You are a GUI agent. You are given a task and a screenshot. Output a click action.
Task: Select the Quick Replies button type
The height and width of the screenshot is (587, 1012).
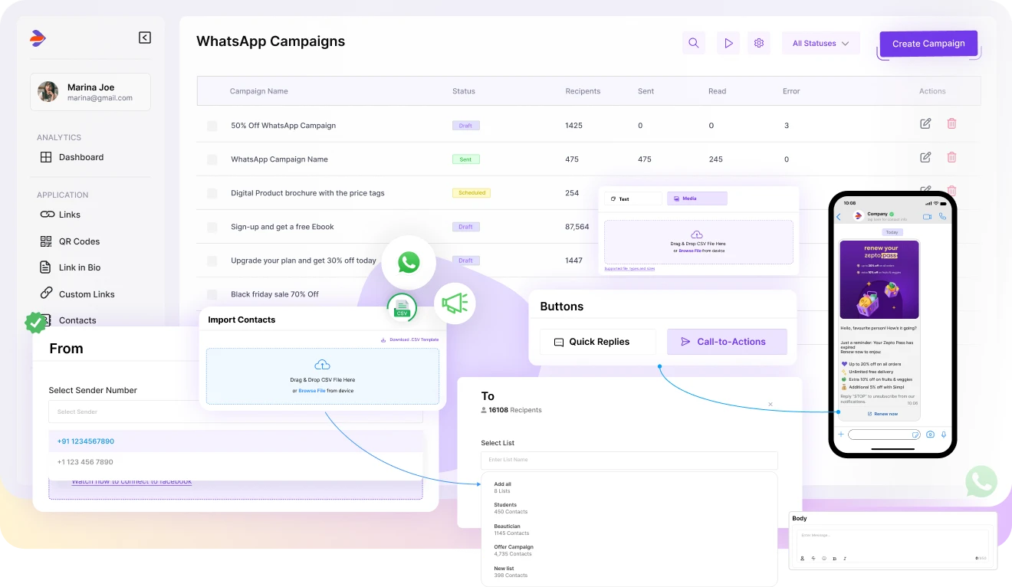point(598,342)
